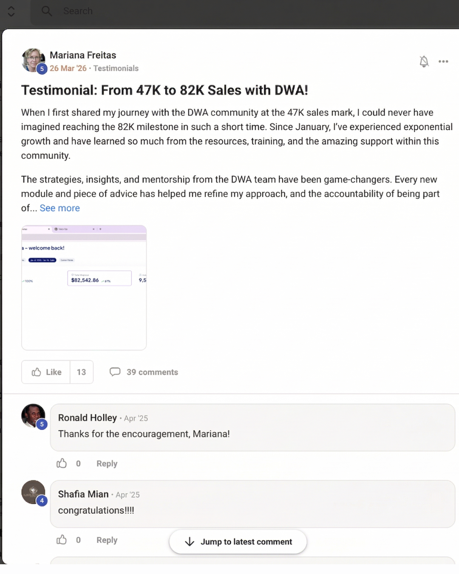This screenshot has width=459, height=574.
Task: Thumbs-up Ronald Holley's comment
Action: pos(62,463)
